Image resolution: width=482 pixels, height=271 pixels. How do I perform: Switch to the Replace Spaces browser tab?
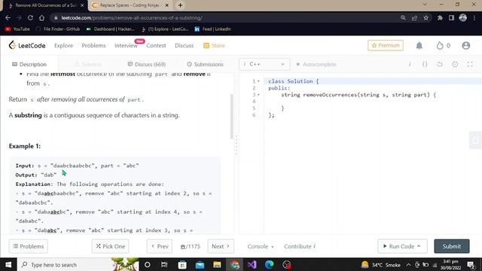130,5
